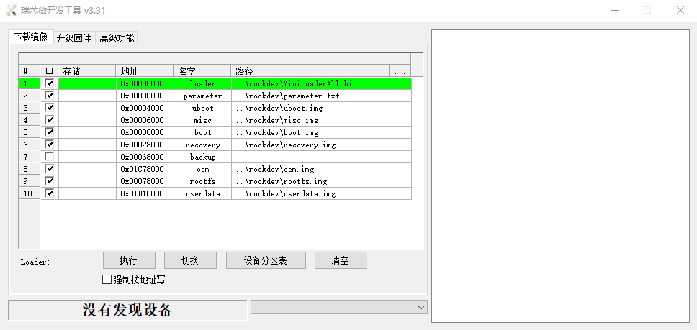Image resolution: width=697 pixels, height=330 pixels.
Task: Click the app icon in title bar
Action: point(12,10)
